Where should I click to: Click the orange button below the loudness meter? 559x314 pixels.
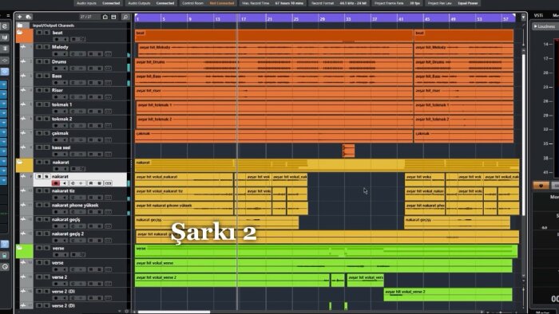(541, 185)
